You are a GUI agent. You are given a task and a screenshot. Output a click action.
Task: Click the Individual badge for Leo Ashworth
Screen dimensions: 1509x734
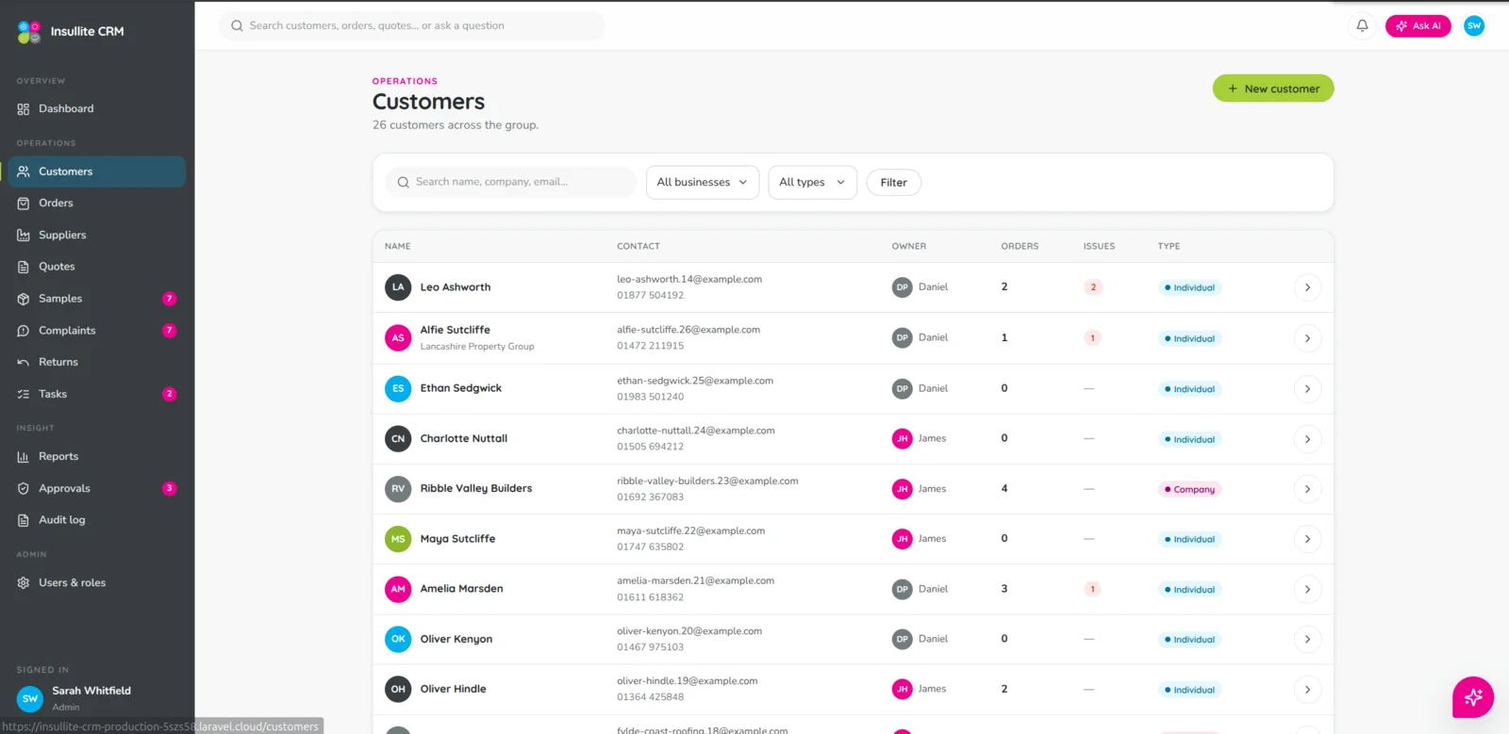(1190, 287)
